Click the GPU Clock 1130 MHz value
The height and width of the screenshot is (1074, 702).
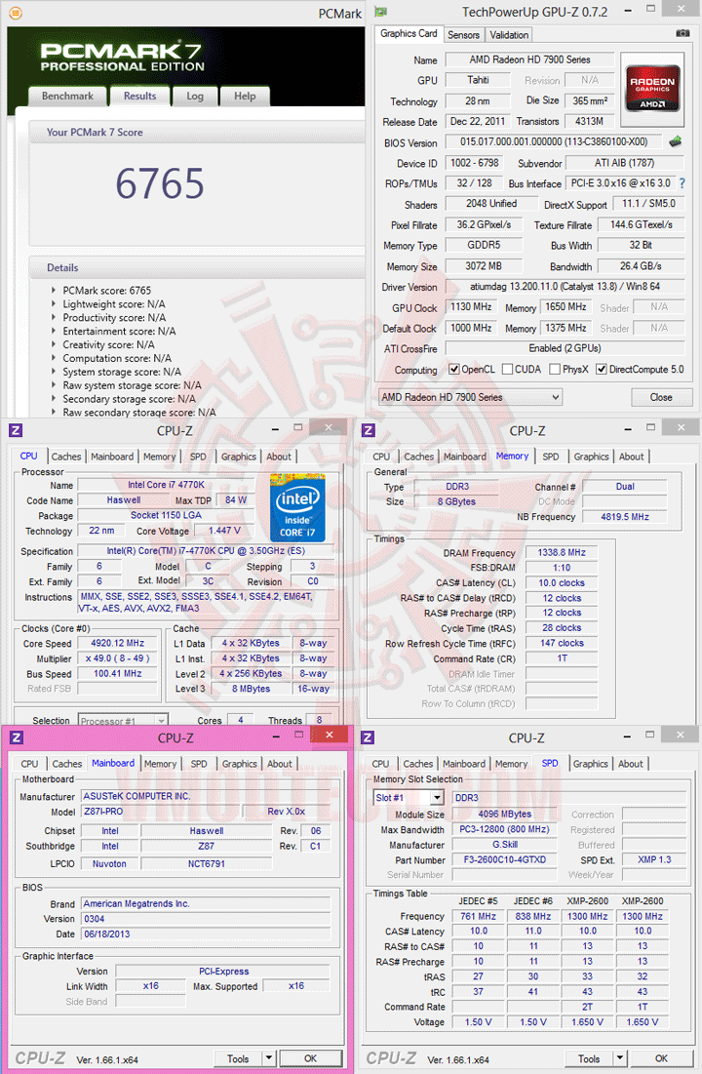point(471,307)
